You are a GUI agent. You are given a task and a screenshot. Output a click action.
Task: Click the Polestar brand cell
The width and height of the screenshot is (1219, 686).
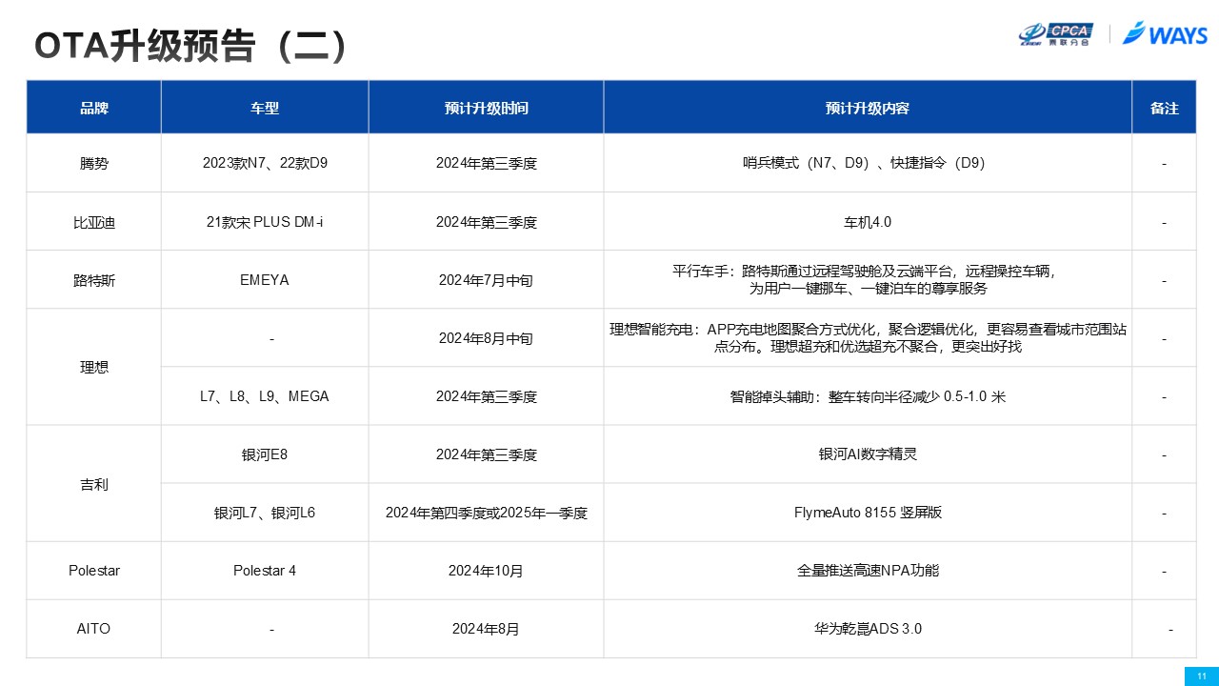[93, 571]
